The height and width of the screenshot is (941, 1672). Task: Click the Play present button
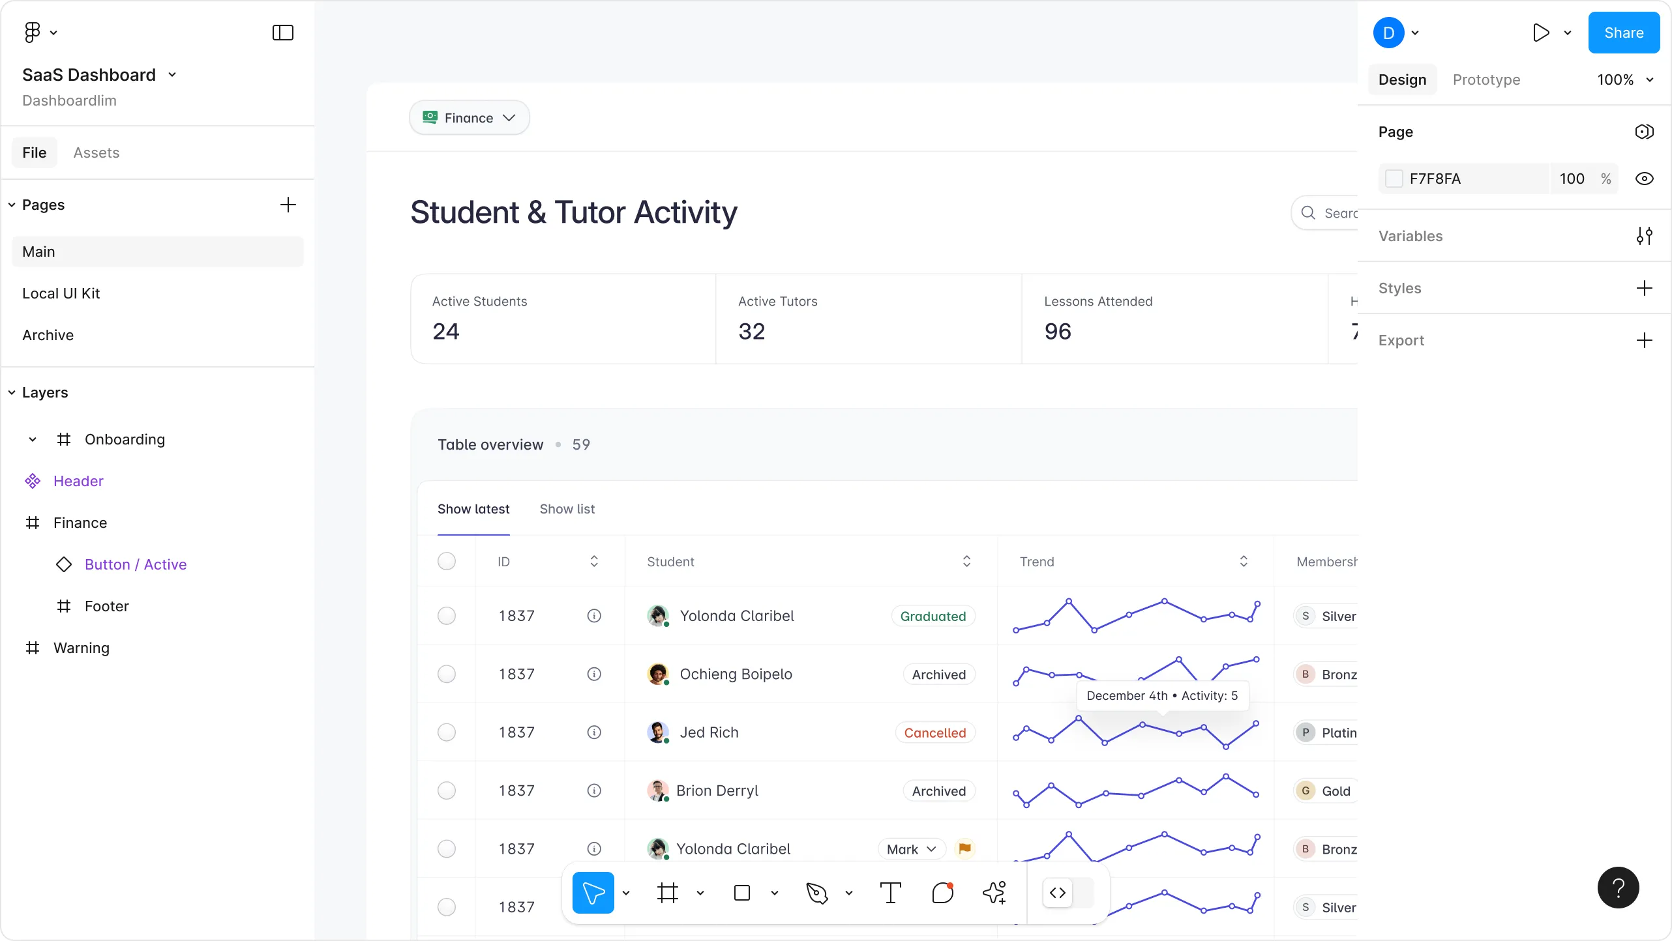coord(1541,33)
